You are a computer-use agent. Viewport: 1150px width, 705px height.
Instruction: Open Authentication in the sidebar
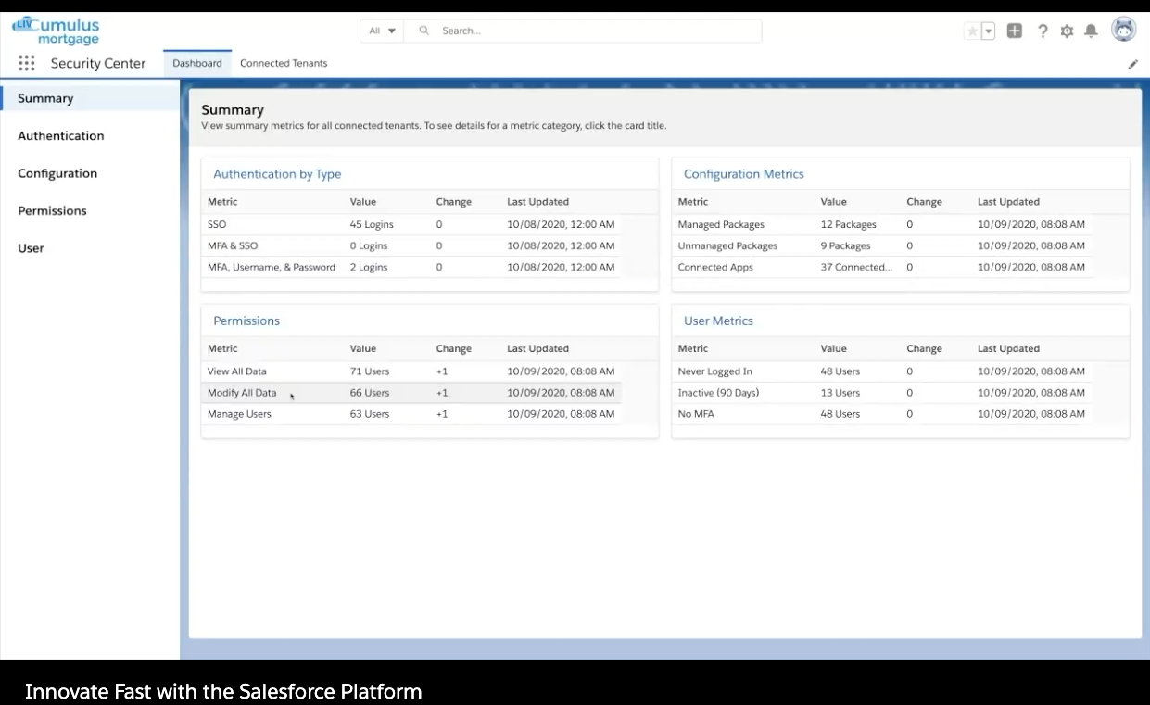pyautogui.click(x=61, y=136)
